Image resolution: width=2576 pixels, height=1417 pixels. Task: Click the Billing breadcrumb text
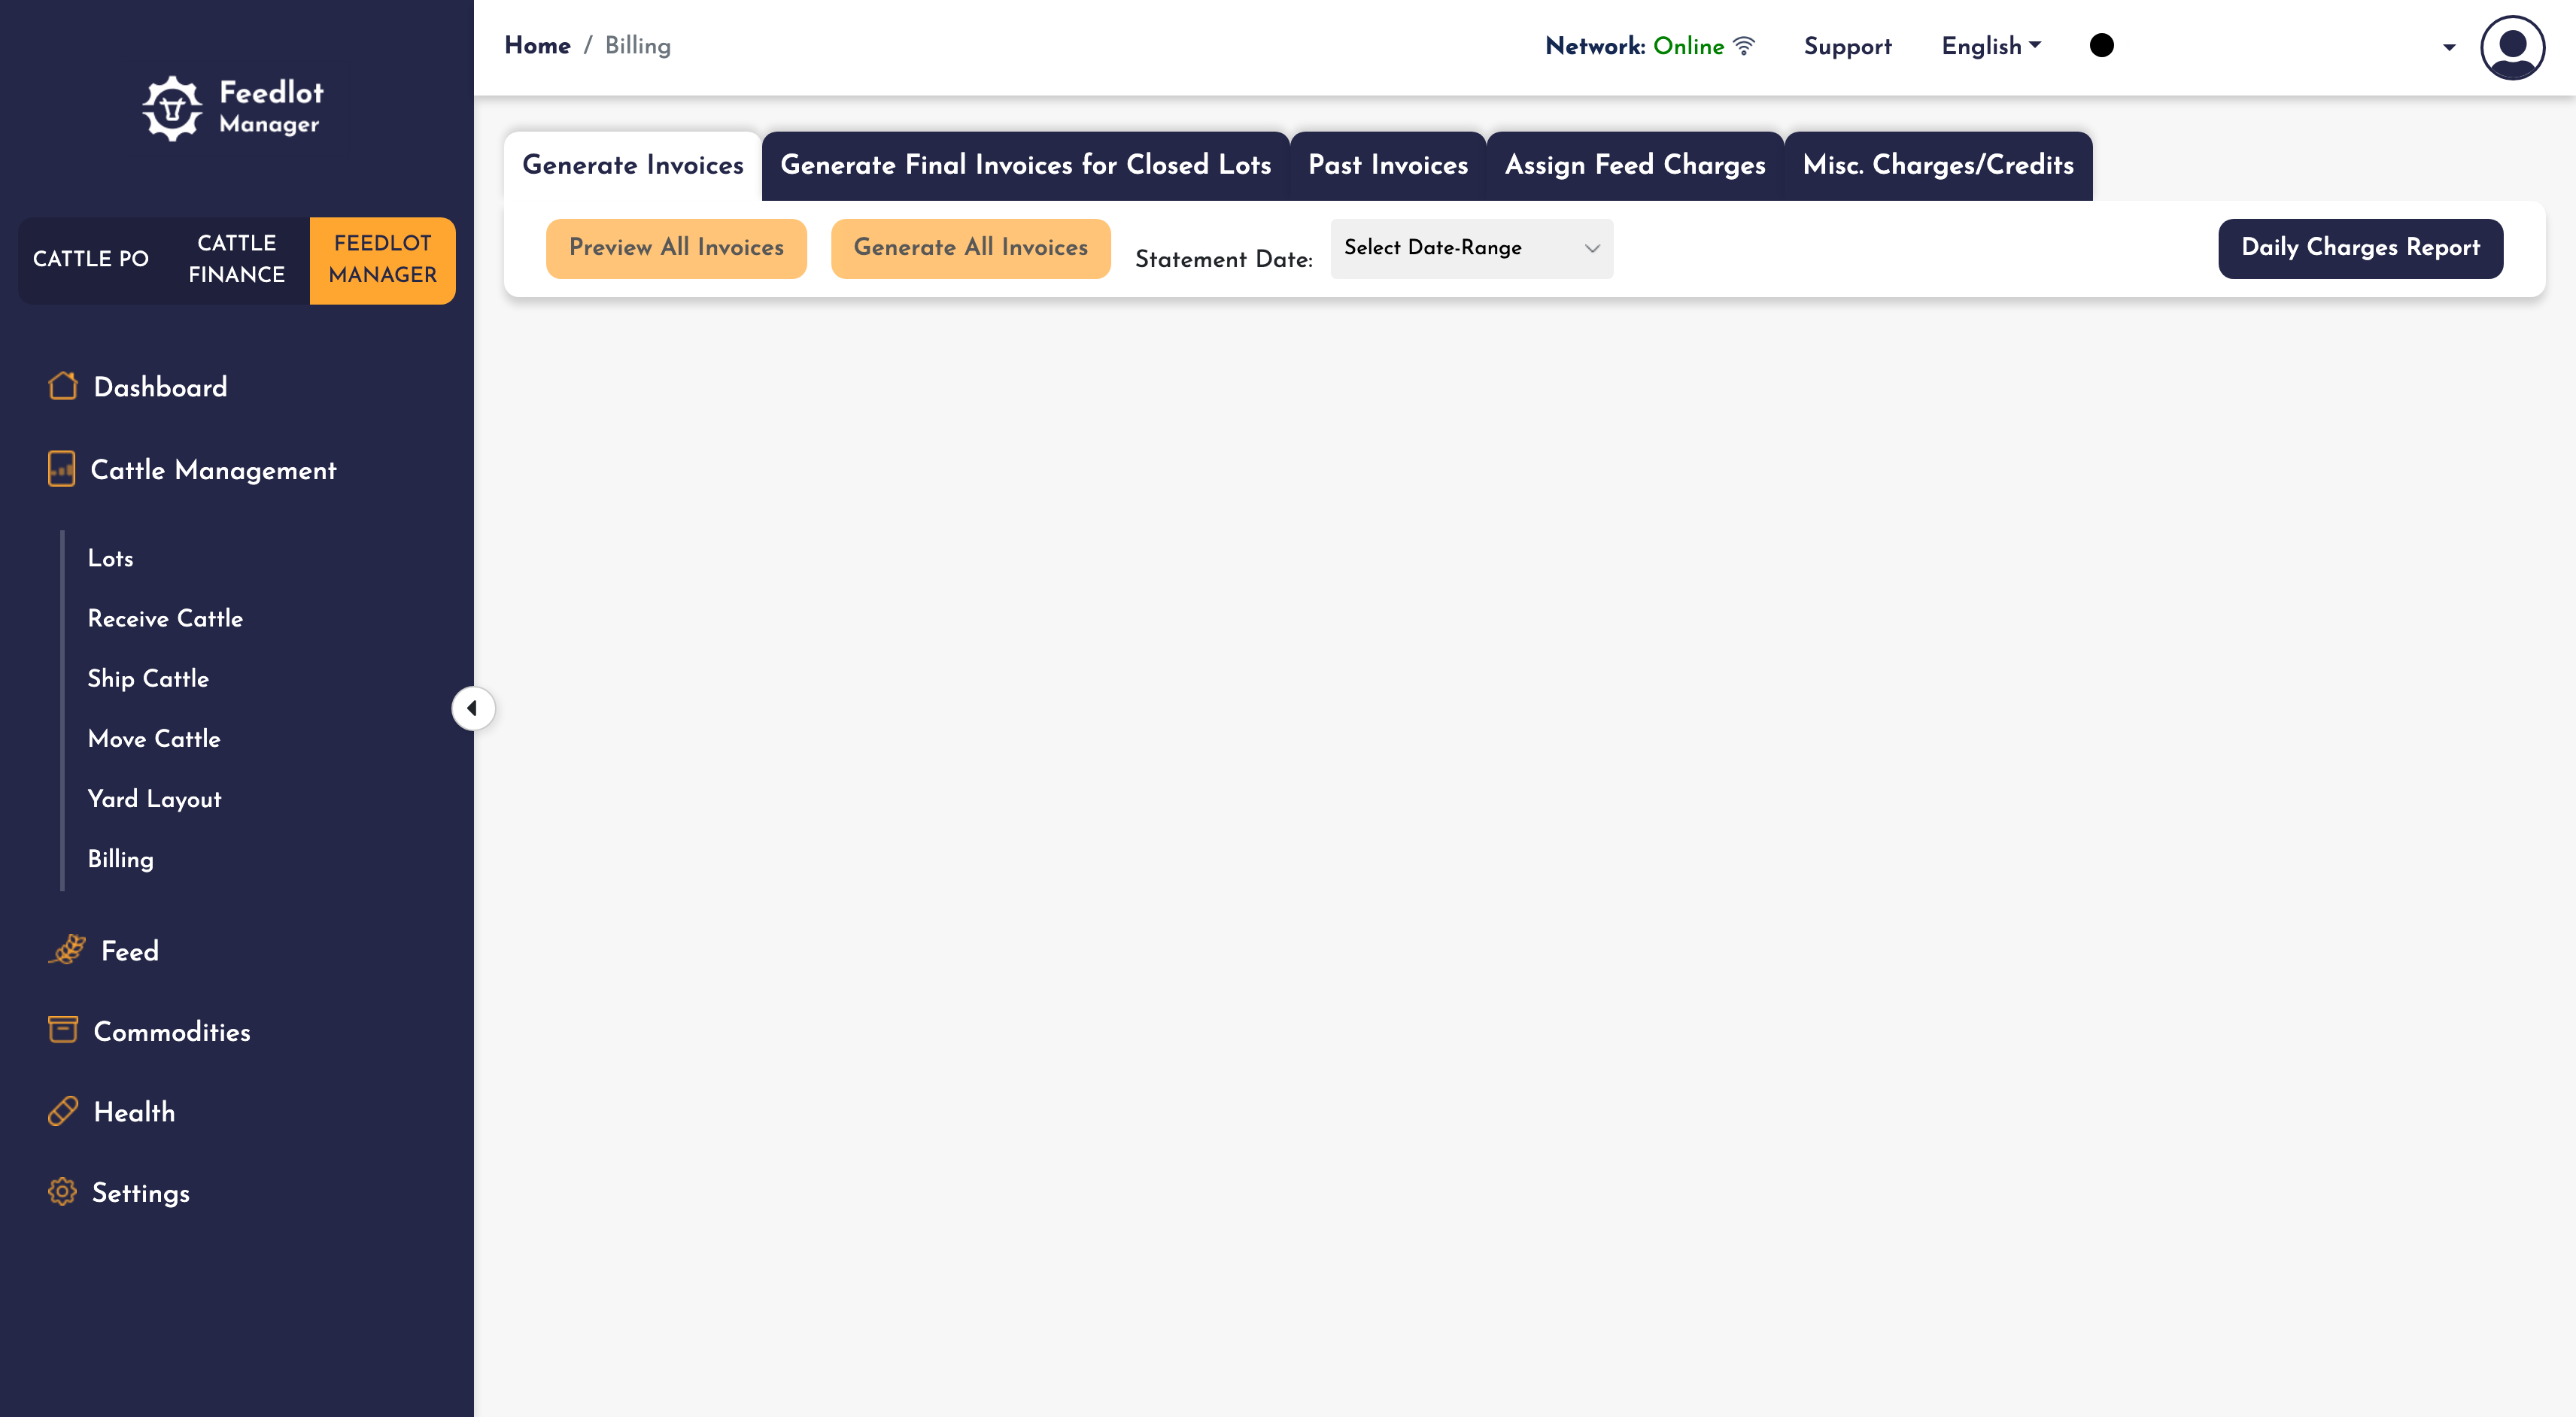tap(637, 46)
